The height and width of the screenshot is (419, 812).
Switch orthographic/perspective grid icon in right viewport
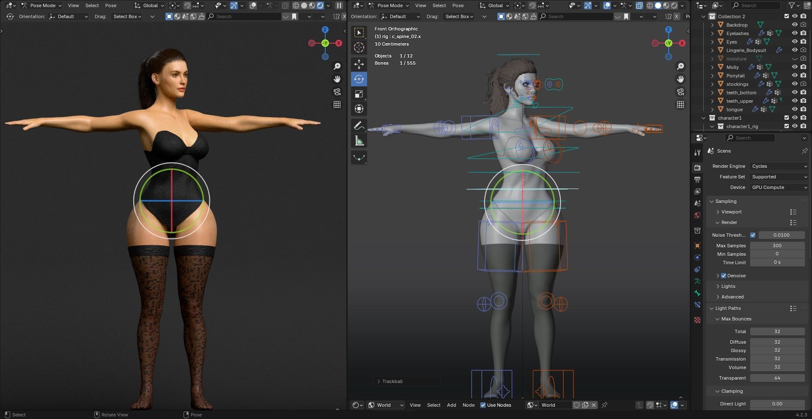click(x=680, y=104)
